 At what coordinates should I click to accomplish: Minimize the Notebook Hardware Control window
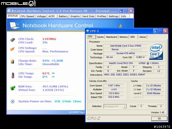click(121, 11)
